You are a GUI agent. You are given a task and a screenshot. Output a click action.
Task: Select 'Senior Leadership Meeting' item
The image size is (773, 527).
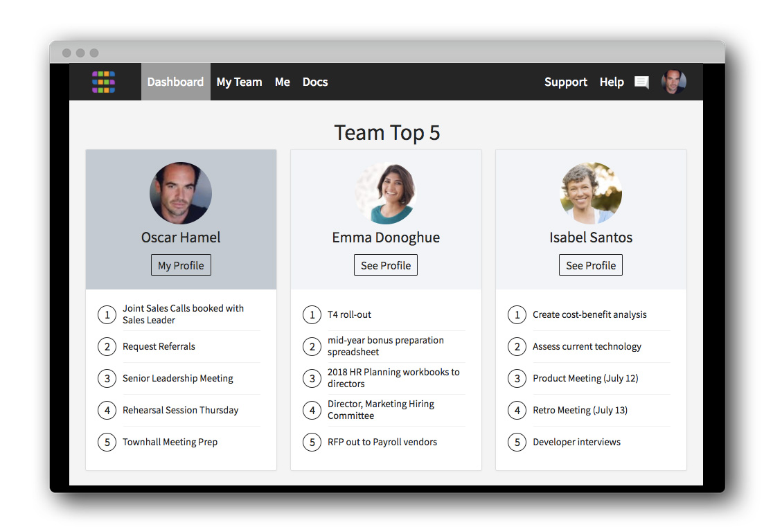tap(178, 378)
